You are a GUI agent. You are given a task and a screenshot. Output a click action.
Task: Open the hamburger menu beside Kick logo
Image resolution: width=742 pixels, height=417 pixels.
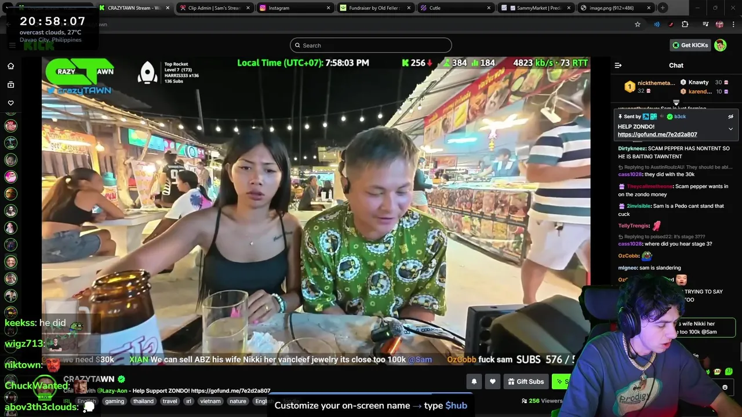pos(12,45)
